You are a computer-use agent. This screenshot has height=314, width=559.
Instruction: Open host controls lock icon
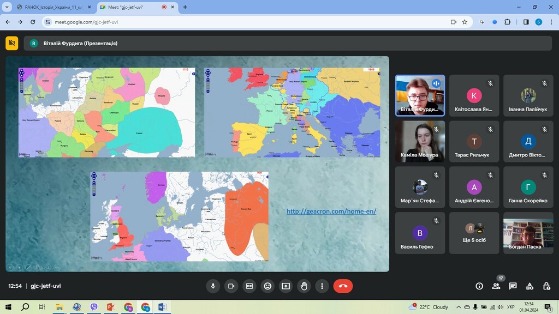pyautogui.click(x=546, y=286)
